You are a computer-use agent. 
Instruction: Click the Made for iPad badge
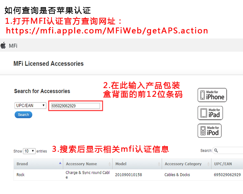[210, 113]
